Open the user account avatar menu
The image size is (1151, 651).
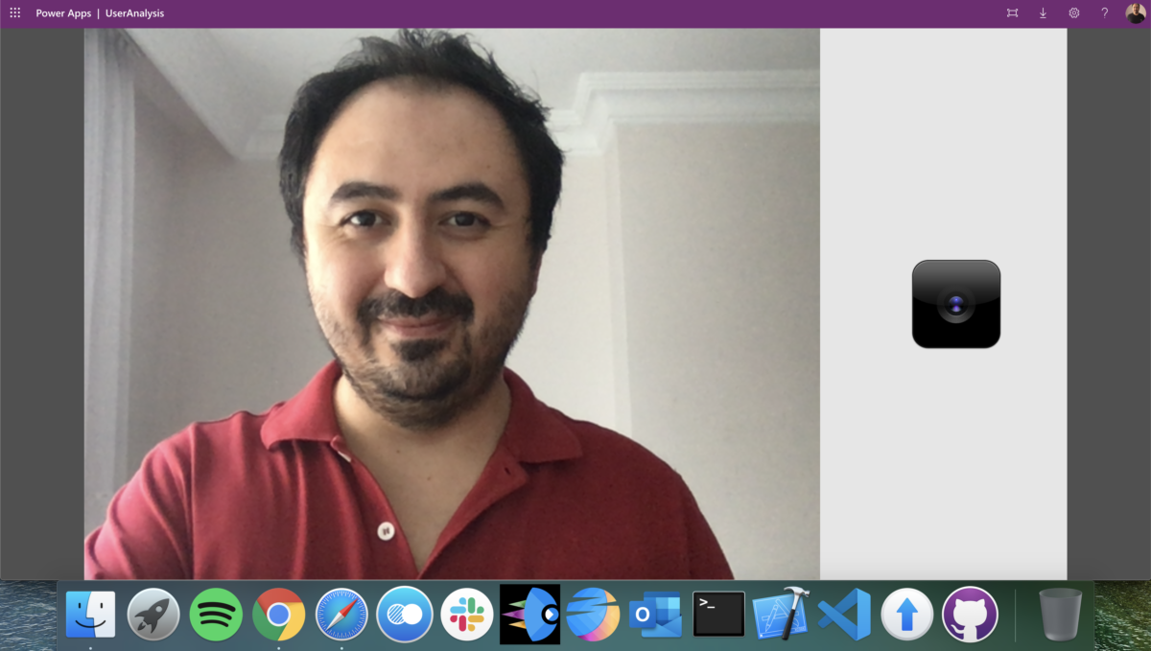pyautogui.click(x=1136, y=13)
